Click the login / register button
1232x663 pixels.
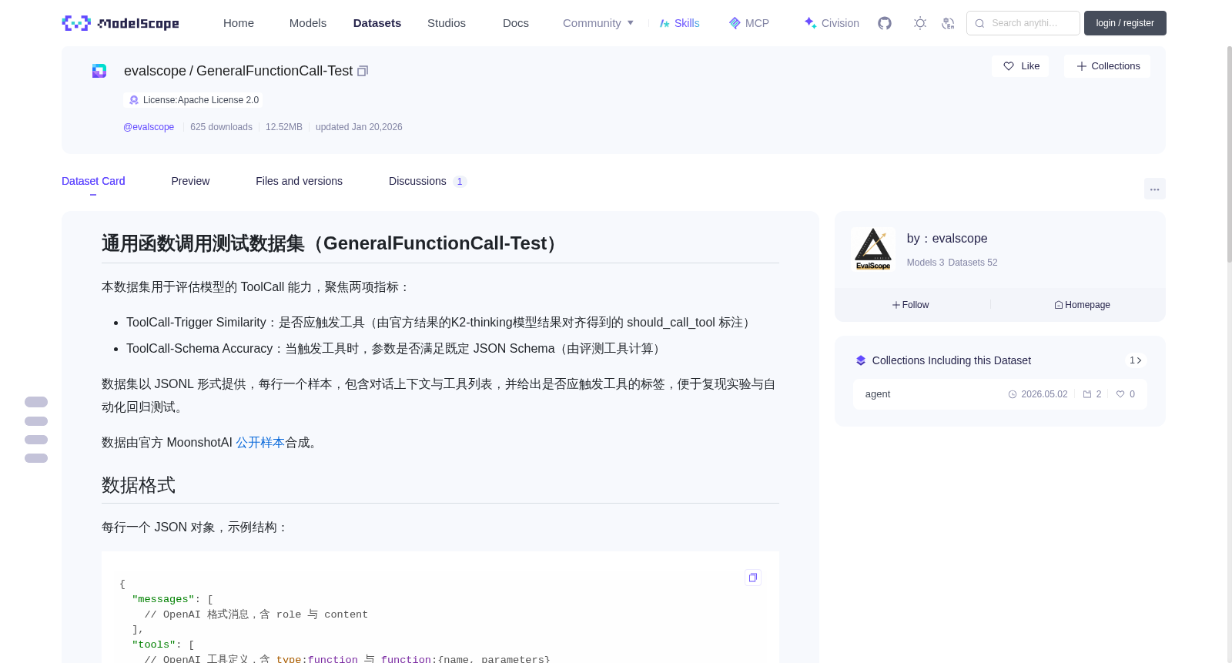pos(1125,23)
